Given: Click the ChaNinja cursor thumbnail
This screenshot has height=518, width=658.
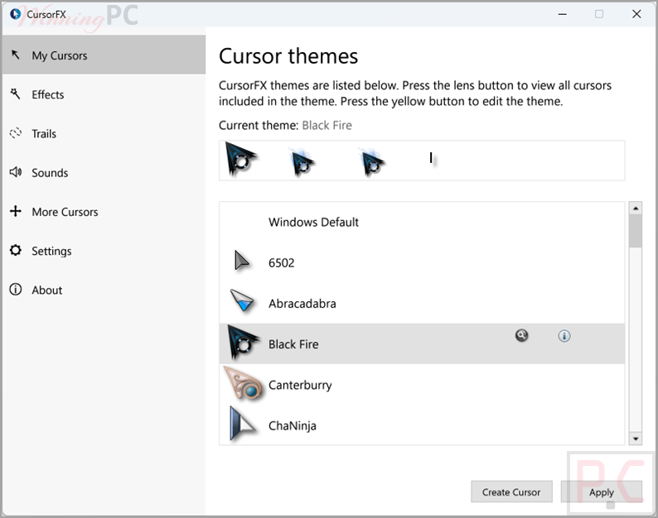Looking at the screenshot, I should (x=242, y=424).
